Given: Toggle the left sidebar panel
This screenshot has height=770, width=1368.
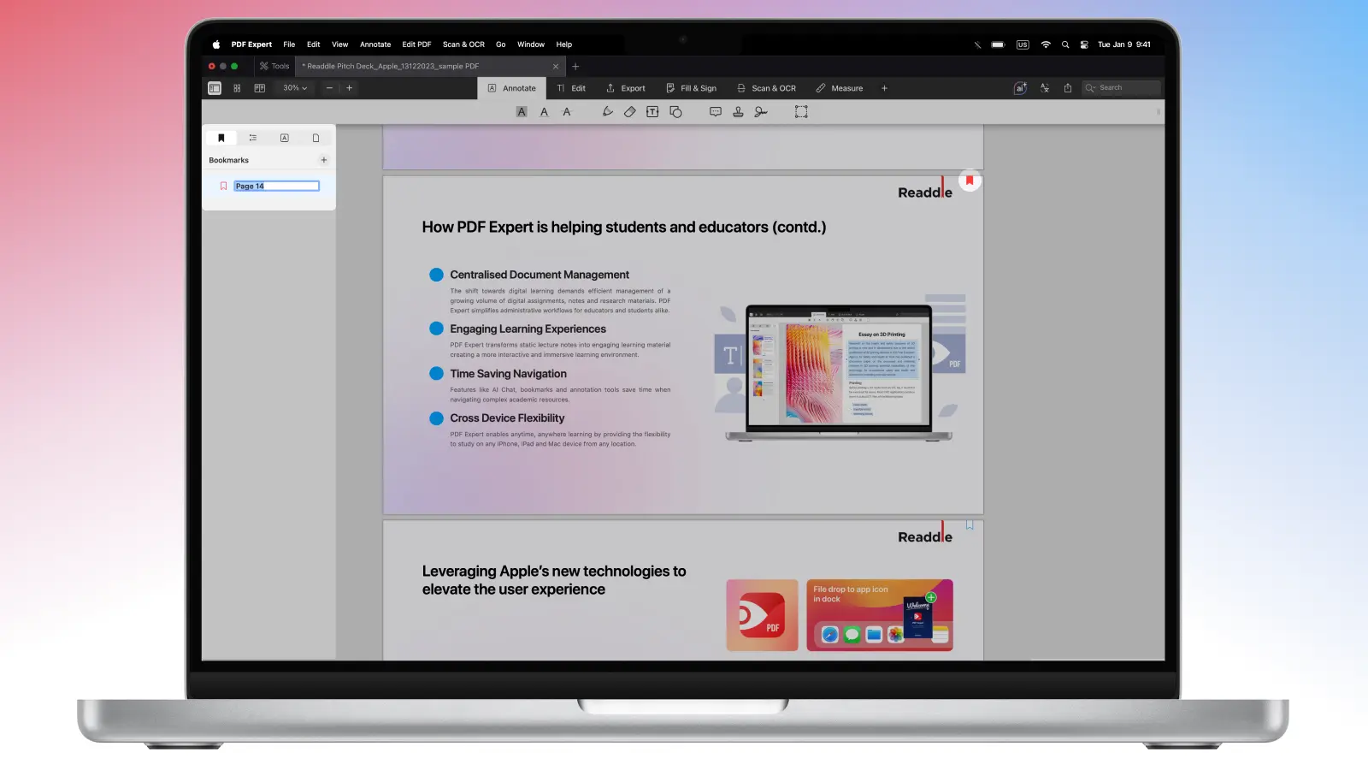Looking at the screenshot, I should 215,88.
